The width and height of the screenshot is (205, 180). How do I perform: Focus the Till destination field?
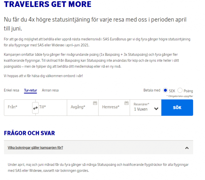(x=51, y=107)
